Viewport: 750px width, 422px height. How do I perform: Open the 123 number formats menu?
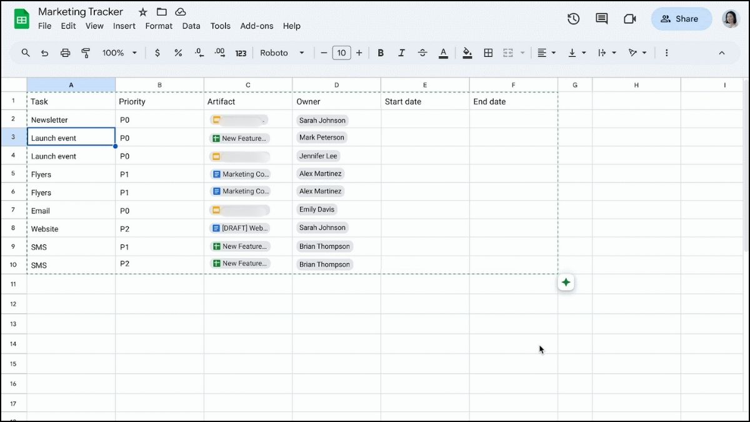(241, 53)
